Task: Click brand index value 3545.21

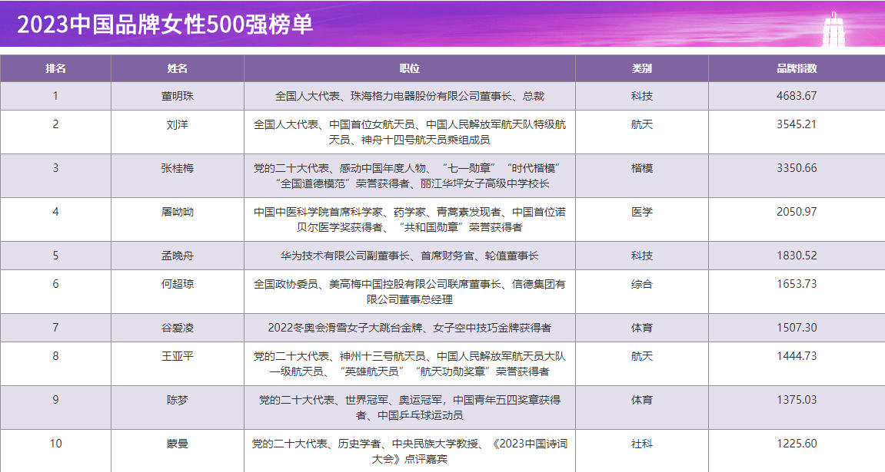Action: point(797,124)
